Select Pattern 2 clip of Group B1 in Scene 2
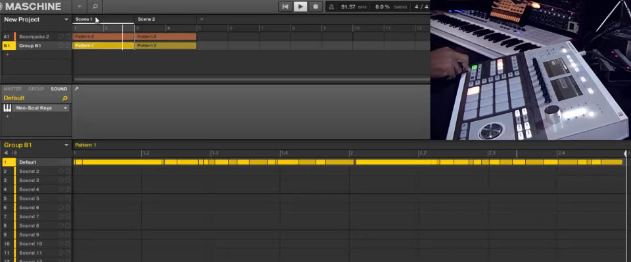The height and width of the screenshot is (262, 631). [x=166, y=46]
